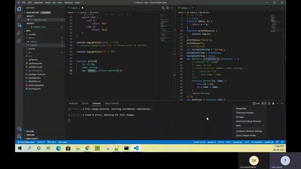This screenshot has width=301, height=169.
Task: Click the feedback icon in status bar
Action: point(277,142)
